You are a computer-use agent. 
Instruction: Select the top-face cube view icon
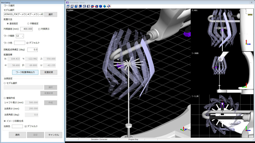(x=68, y=6)
